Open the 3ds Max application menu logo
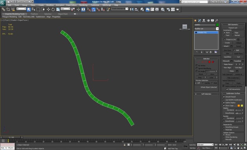247x150 pixels. click(x=3, y=3)
